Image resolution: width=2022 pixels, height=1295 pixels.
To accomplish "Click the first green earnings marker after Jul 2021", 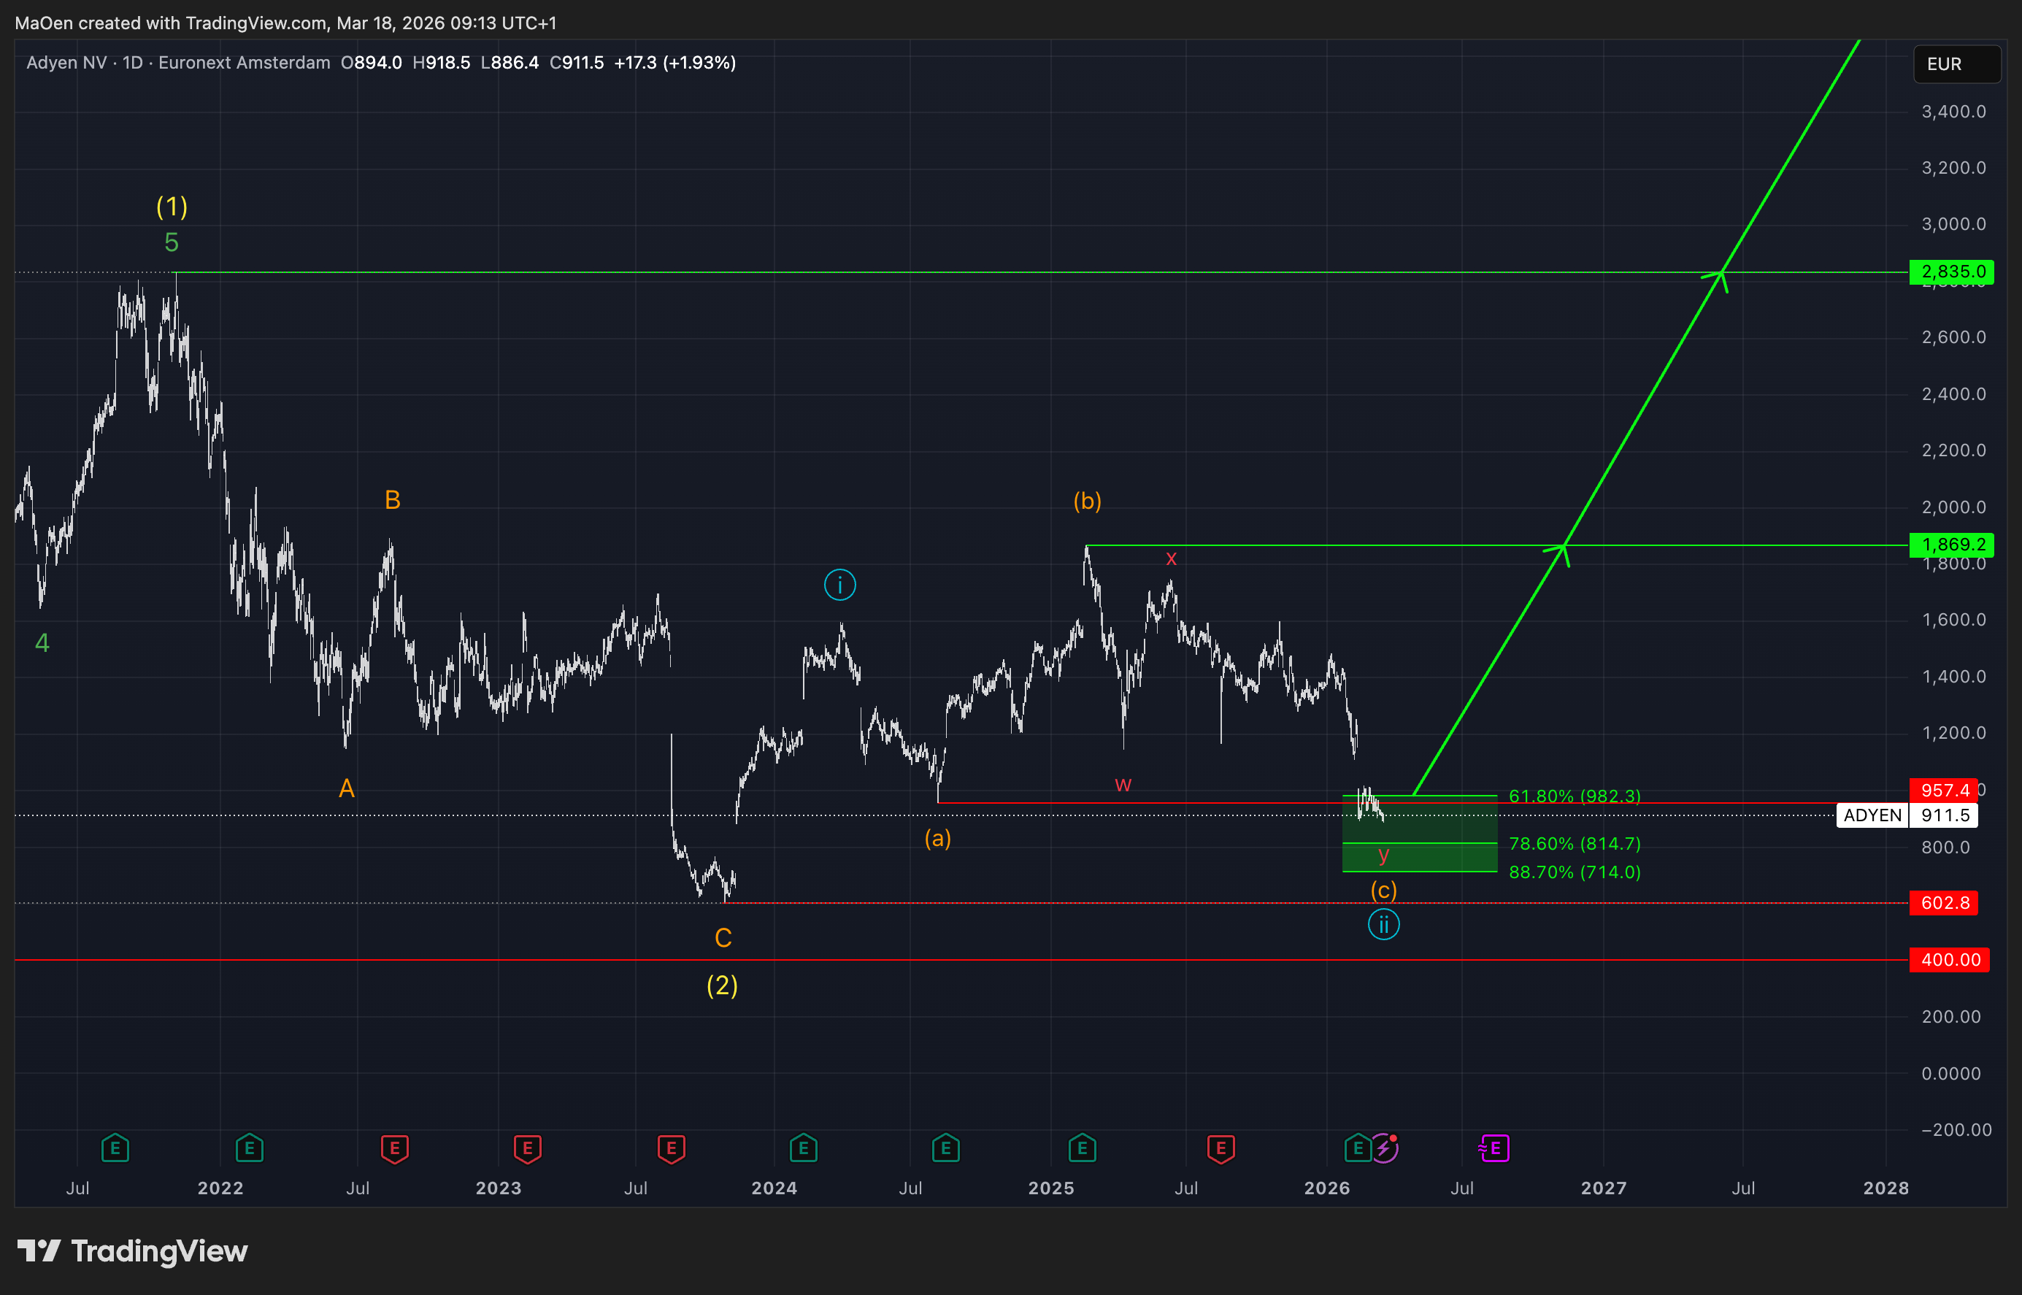I will (x=115, y=1148).
